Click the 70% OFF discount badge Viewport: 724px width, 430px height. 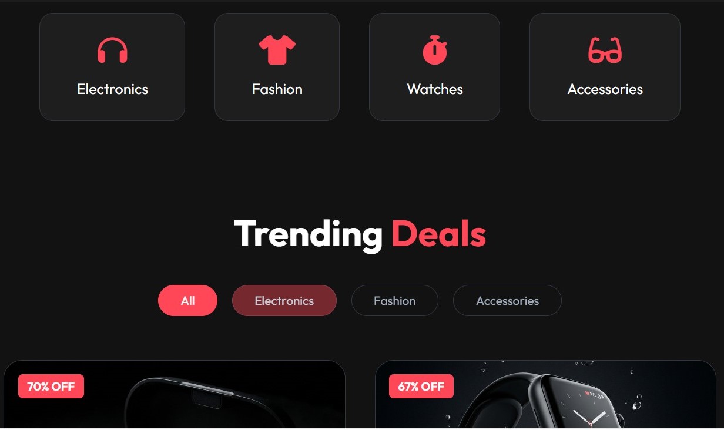[x=51, y=387]
